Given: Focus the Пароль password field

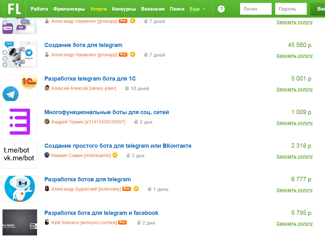Looking at the screenshot, I should tap(291, 9).
